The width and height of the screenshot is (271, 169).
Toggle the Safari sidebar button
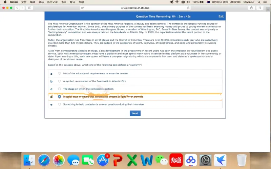(29, 8)
